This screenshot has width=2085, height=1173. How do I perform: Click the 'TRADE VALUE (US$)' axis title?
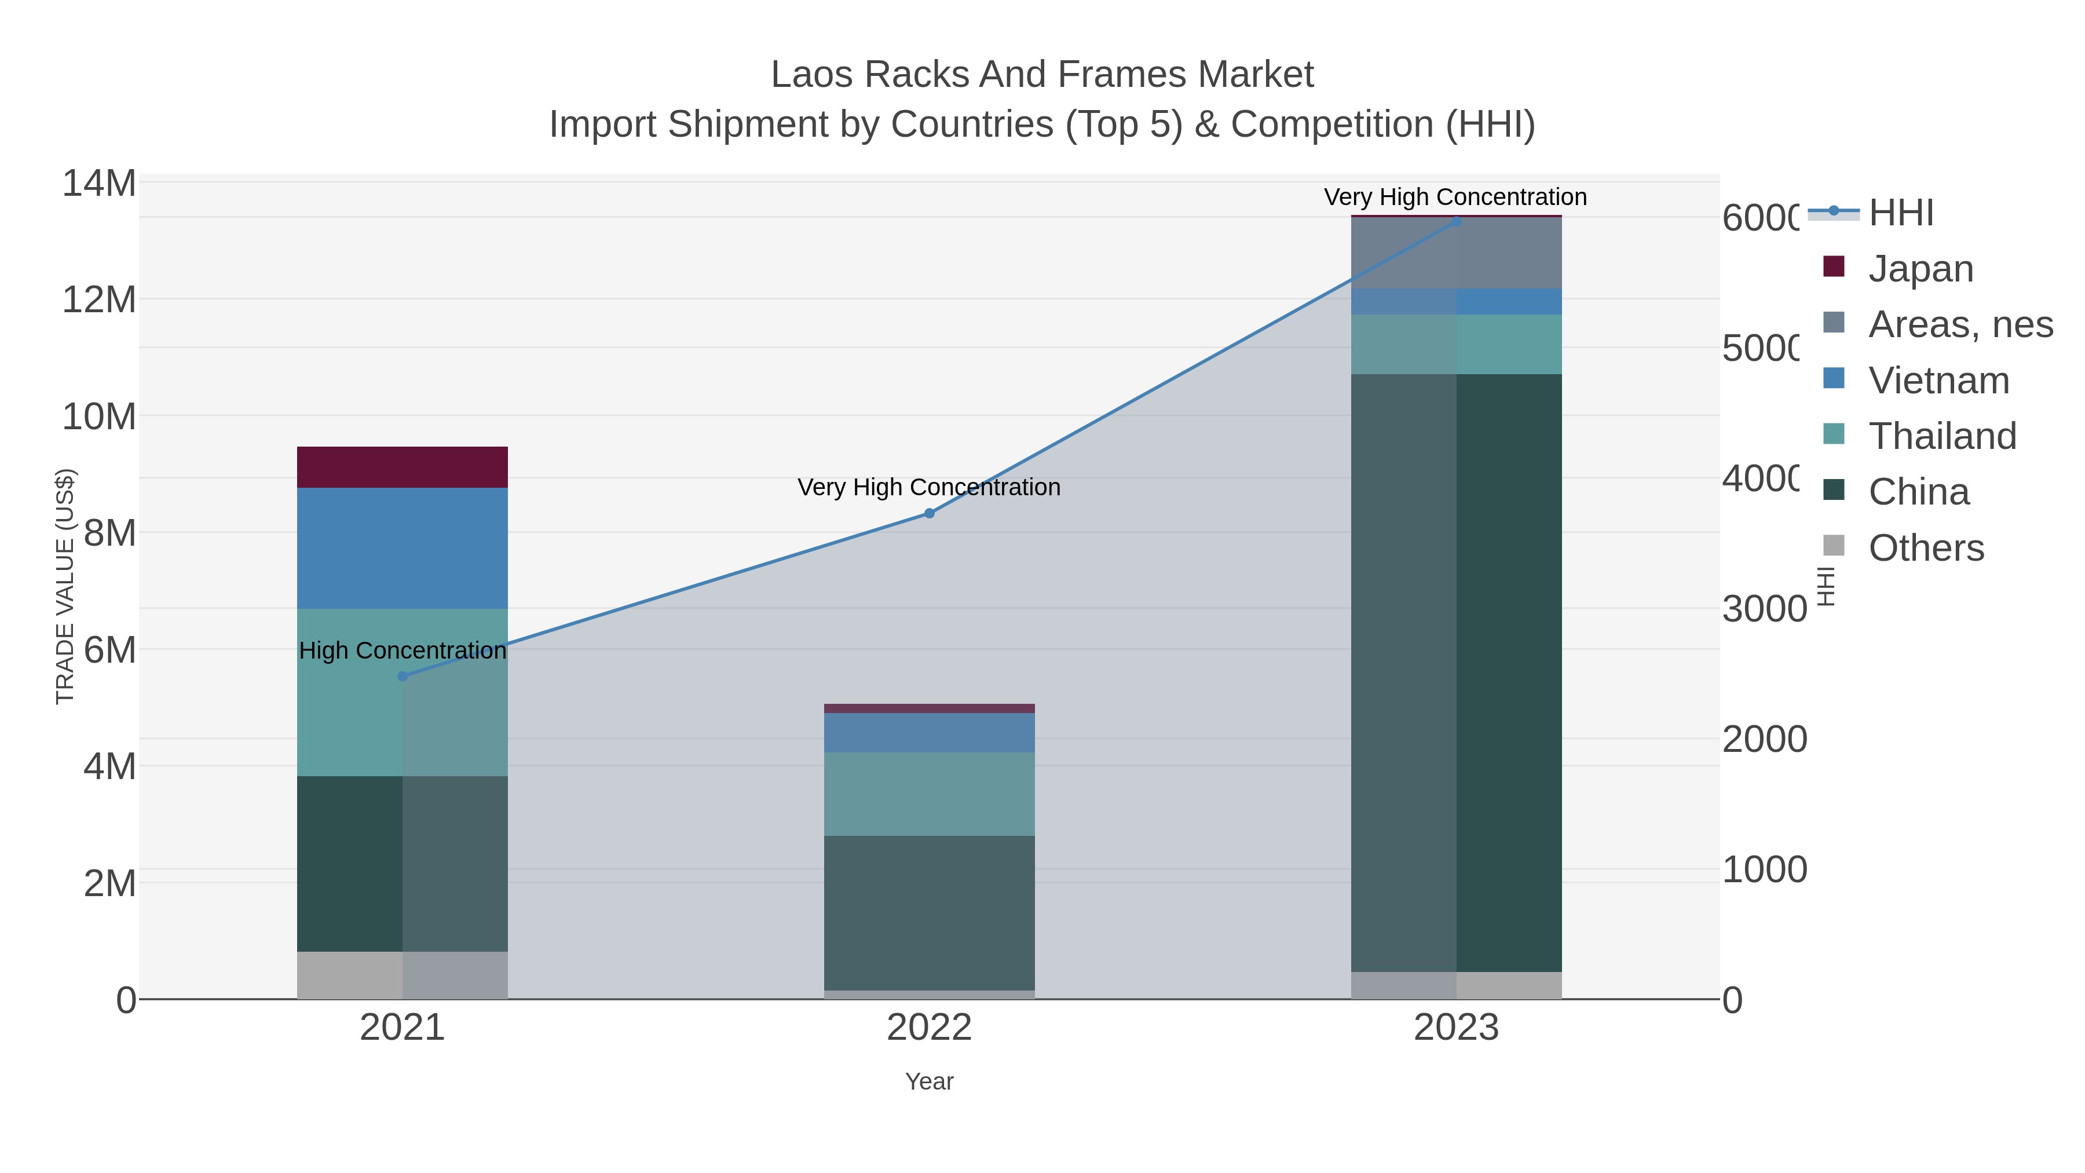coord(65,587)
